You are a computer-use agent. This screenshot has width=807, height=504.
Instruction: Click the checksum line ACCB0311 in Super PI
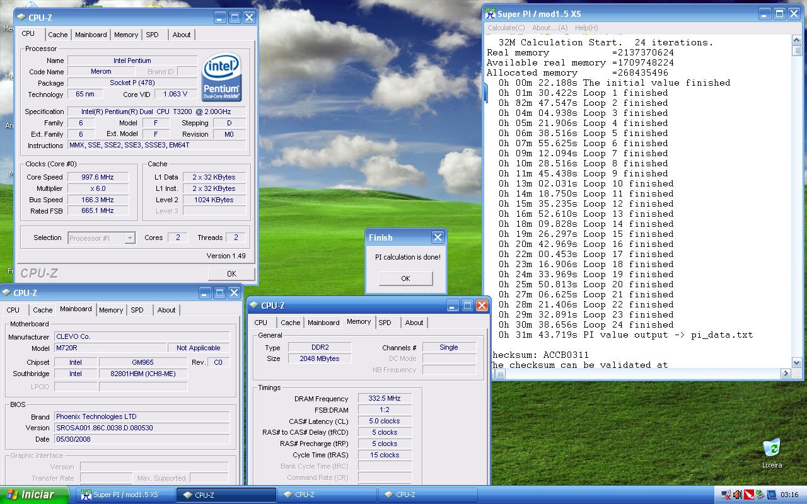coord(540,355)
